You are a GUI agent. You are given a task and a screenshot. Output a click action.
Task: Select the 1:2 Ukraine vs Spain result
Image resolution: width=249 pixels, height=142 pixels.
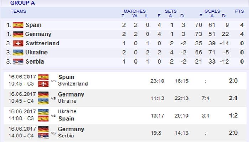click(x=233, y=115)
